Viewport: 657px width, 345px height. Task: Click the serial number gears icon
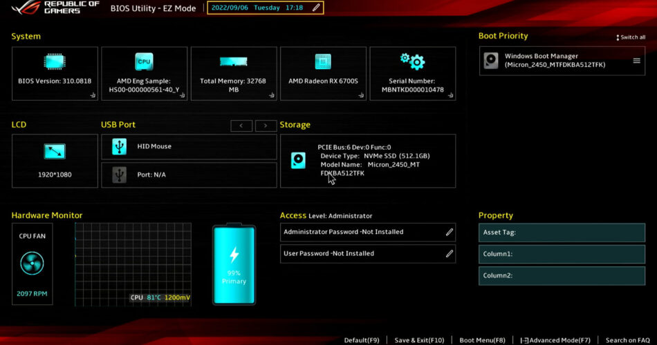pyautogui.click(x=412, y=61)
